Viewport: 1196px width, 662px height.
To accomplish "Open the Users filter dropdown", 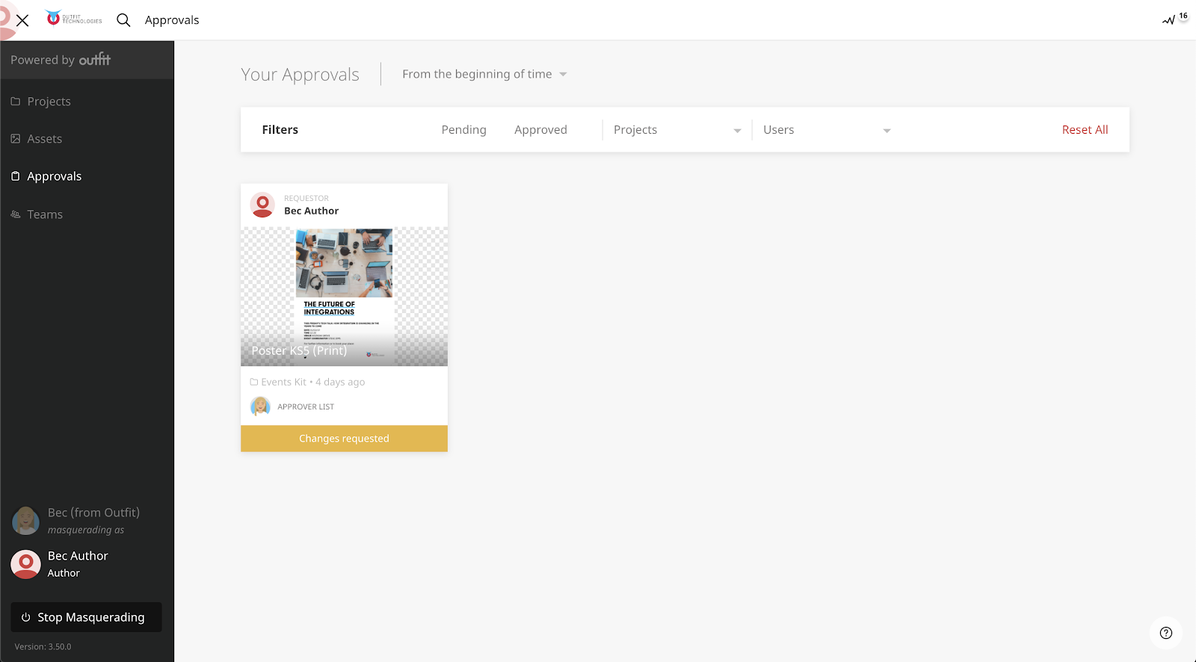I will click(x=827, y=130).
